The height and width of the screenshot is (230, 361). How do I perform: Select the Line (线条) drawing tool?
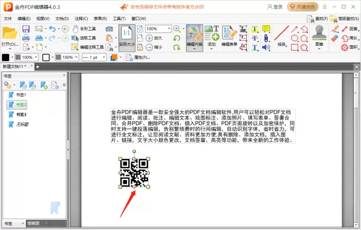(282, 36)
